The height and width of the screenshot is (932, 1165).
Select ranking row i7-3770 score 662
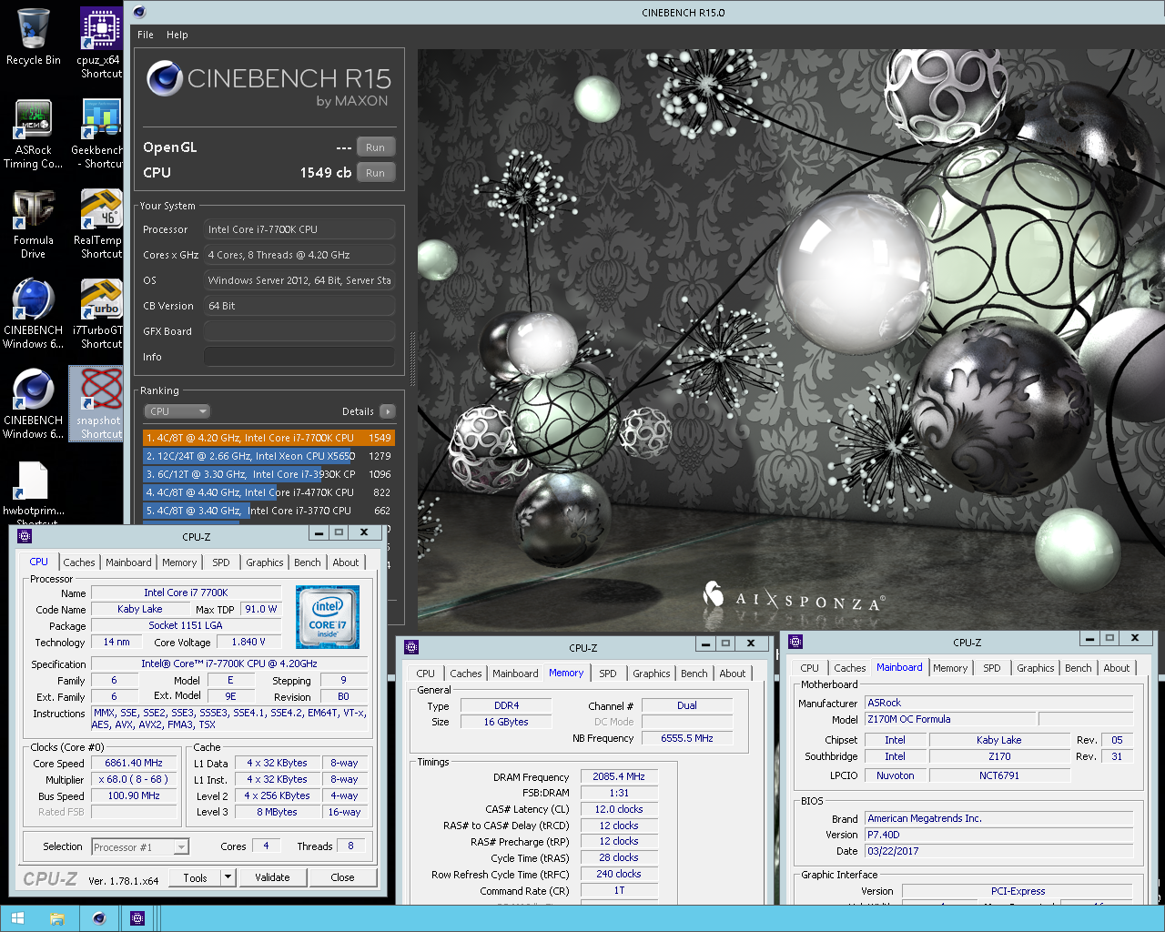pyautogui.click(x=268, y=511)
